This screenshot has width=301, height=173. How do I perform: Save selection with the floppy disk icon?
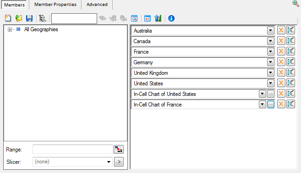click(x=29, y=18)
